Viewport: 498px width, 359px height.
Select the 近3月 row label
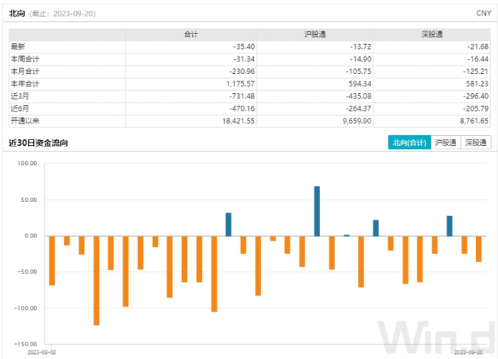pos(20,96)
